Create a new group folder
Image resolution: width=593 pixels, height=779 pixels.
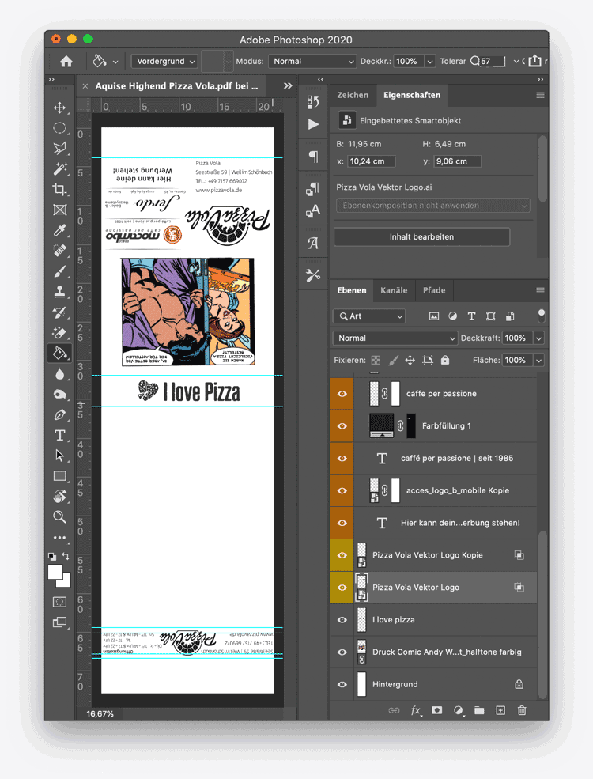pyautogui.click(x=479, y=710)
